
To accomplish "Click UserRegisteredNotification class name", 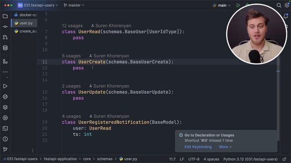I will pos(114,122).
